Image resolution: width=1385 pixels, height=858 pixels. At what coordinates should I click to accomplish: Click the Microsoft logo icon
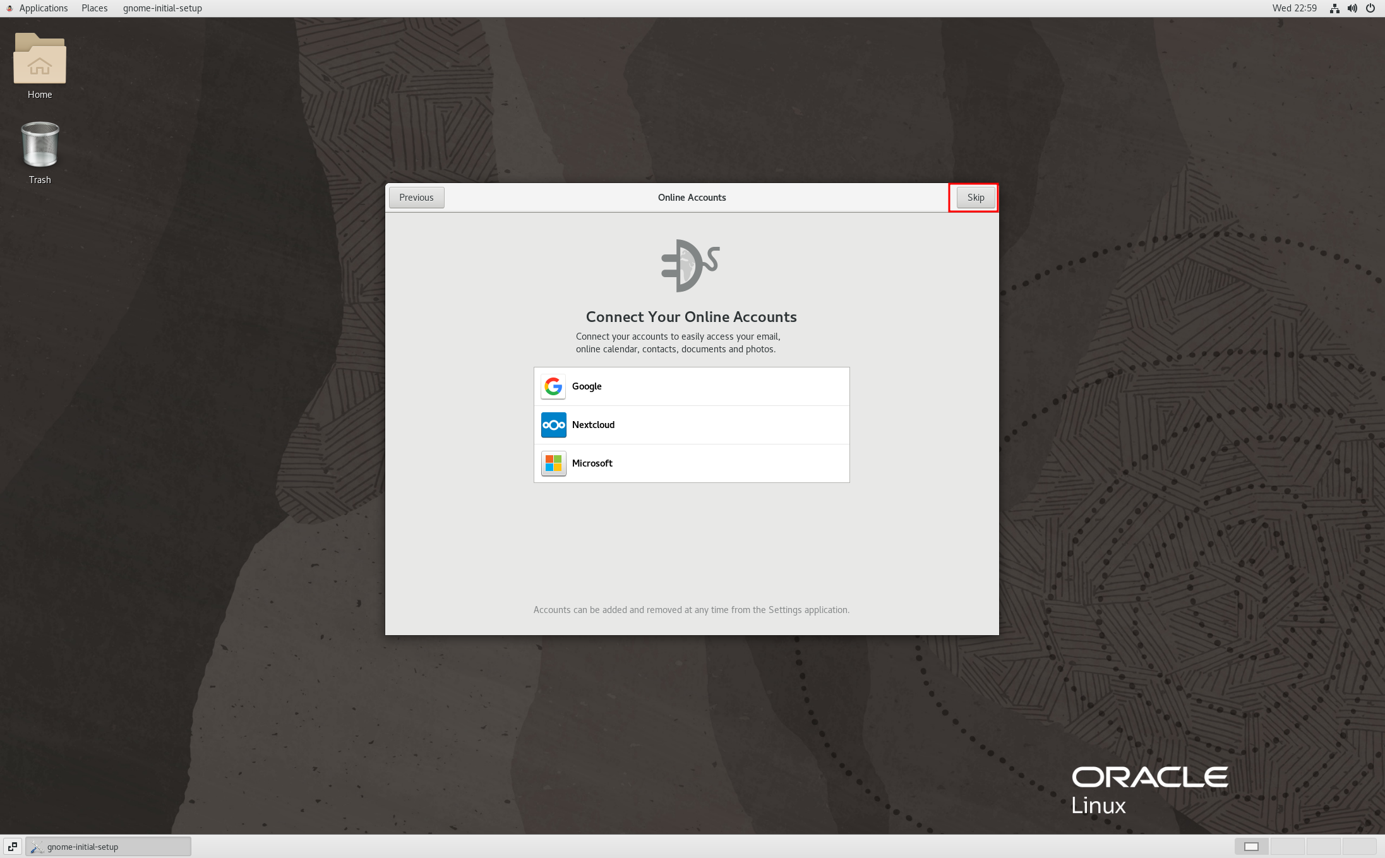point(553,463)
